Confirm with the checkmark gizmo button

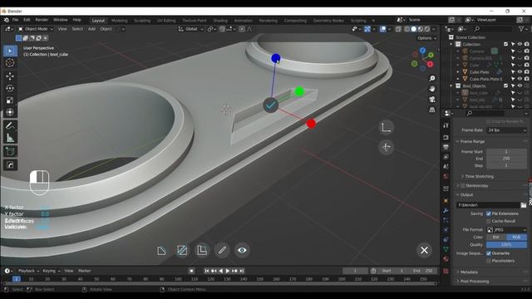click(x=270, y=105)
